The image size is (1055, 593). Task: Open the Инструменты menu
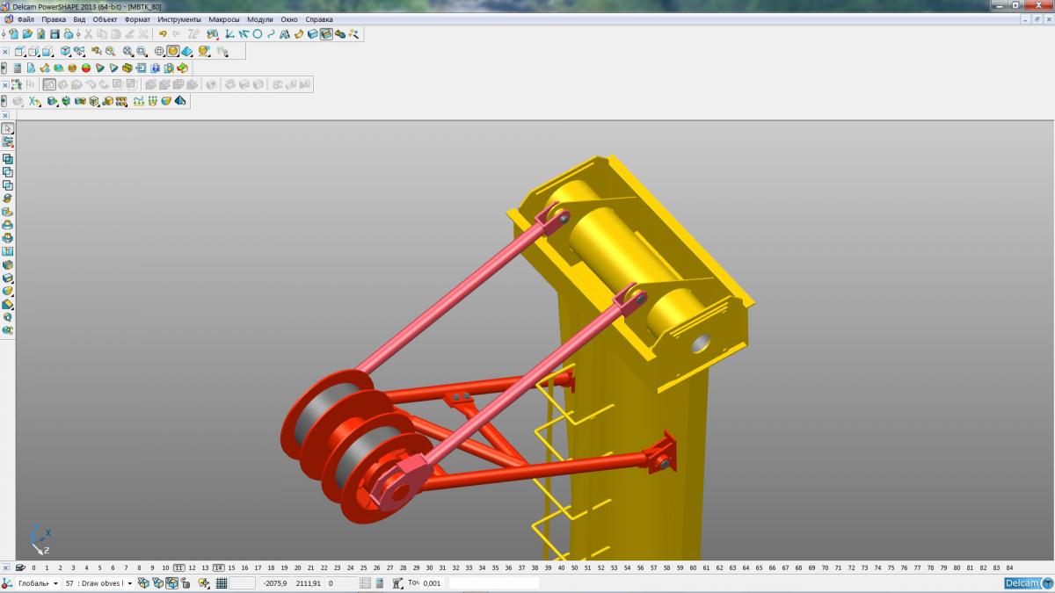click(179, 19)
